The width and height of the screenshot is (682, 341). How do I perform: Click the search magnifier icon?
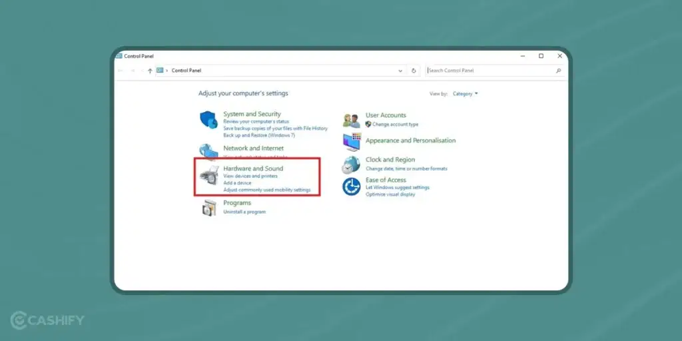pyautogui.click(x=559, y=71)
